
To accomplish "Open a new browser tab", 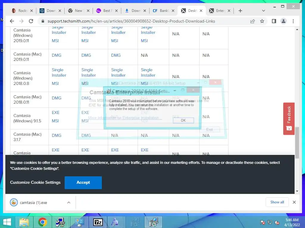I will (x=240, y=11).
